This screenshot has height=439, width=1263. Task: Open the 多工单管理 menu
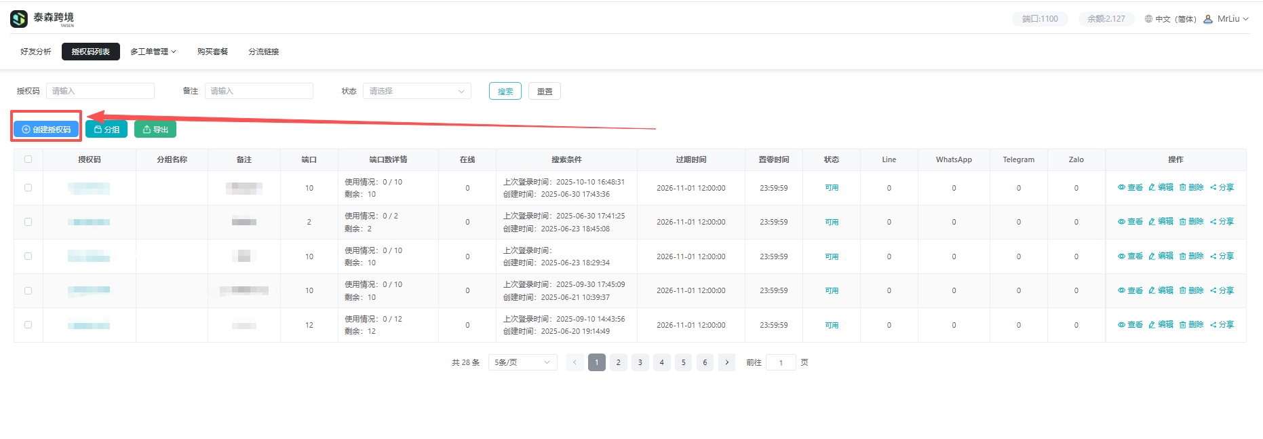(153, 52)
